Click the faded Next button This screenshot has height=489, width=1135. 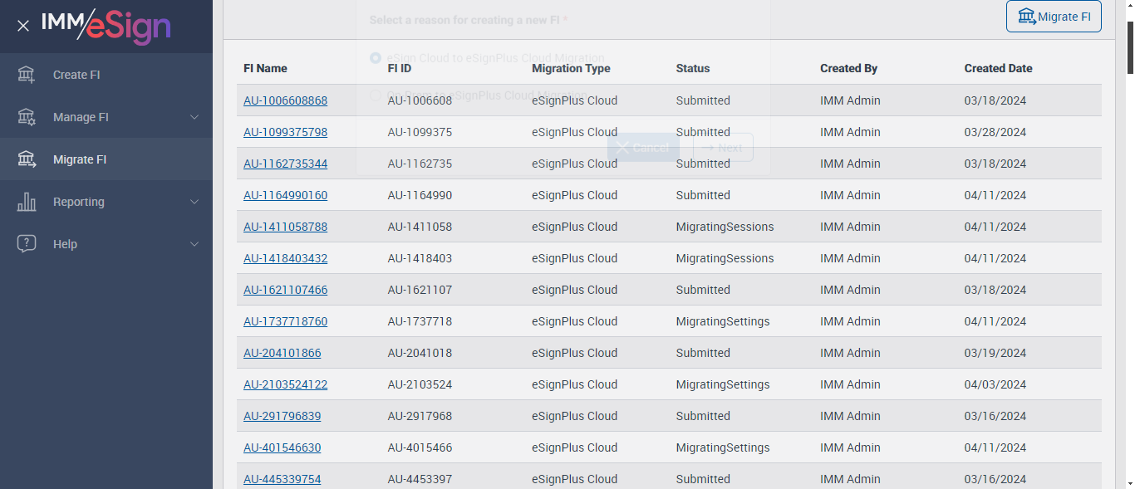(x=723, y=148)
